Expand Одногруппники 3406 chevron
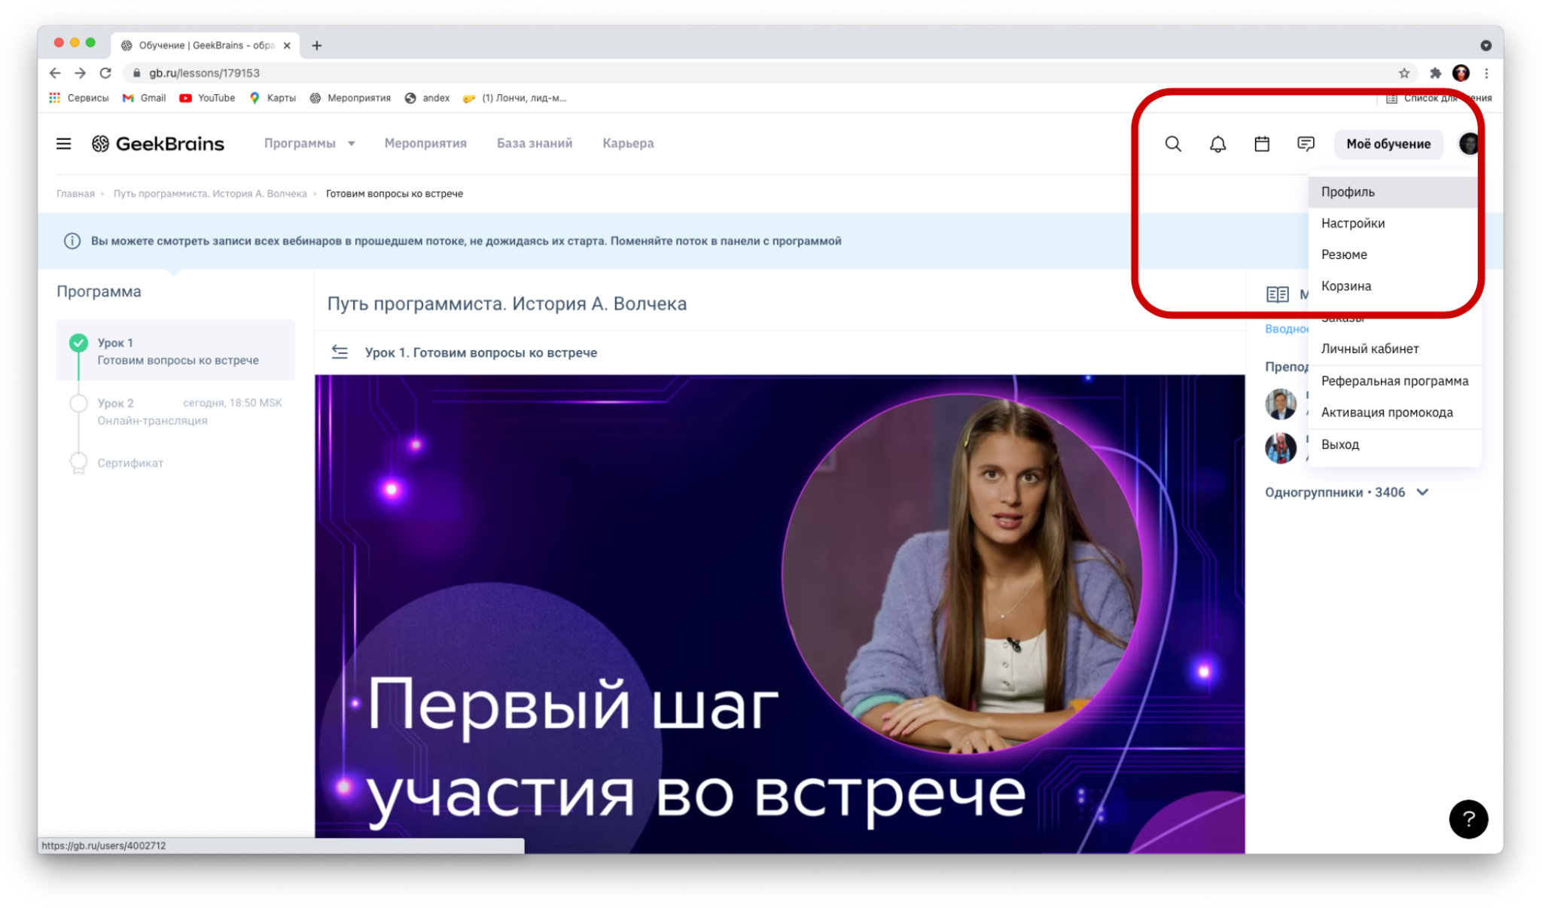Viewport: 1542px width, 908px height. click(1422, 492)
